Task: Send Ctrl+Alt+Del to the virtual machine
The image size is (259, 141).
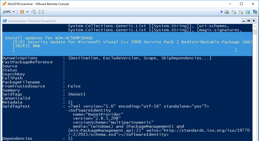Action: click(x=34, y=12)
